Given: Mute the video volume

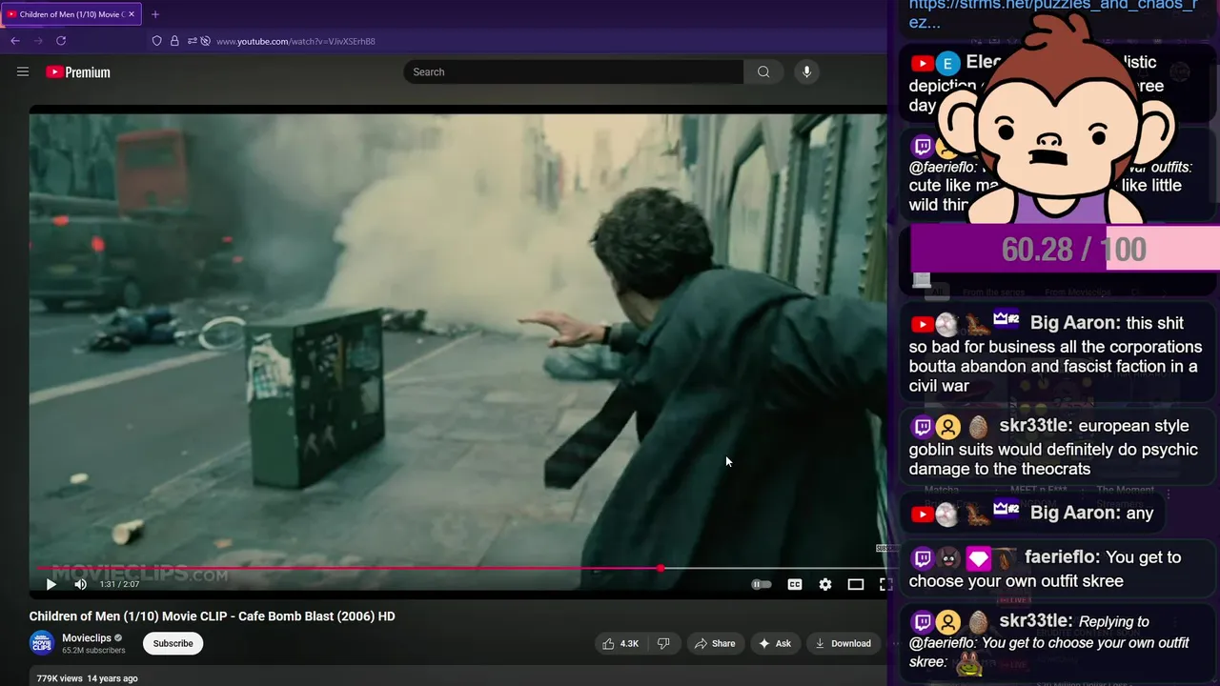Looking at the screenshot, I should coord(80,584).
